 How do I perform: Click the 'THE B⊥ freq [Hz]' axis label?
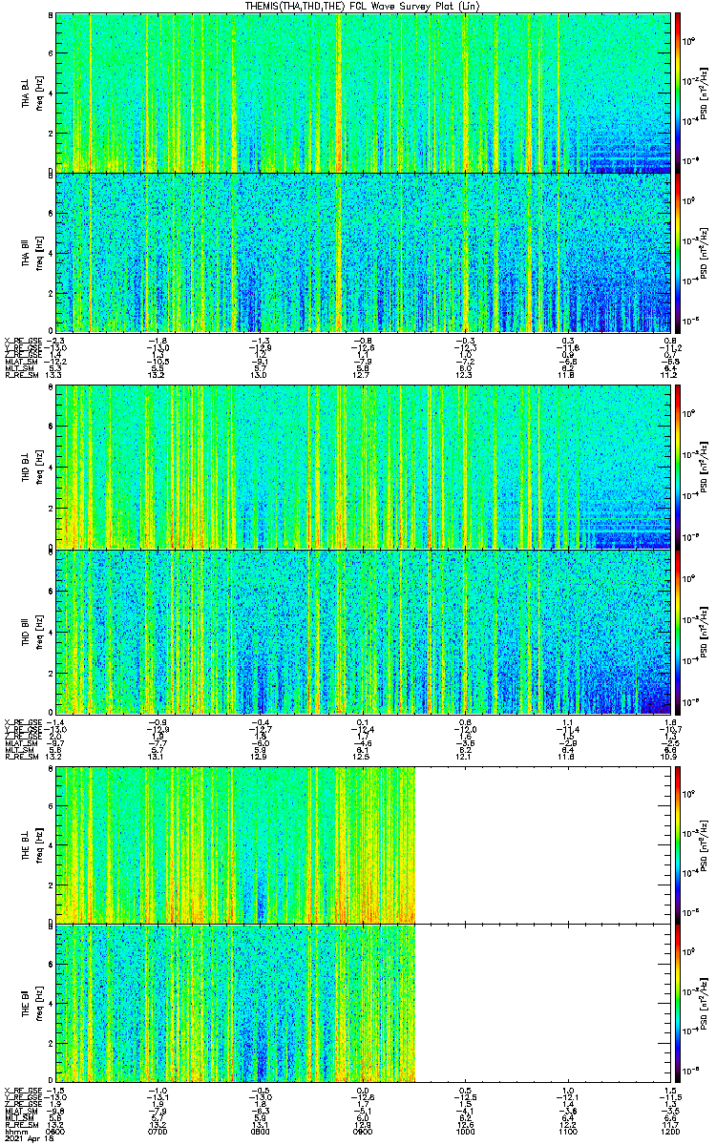coord(32,844)
